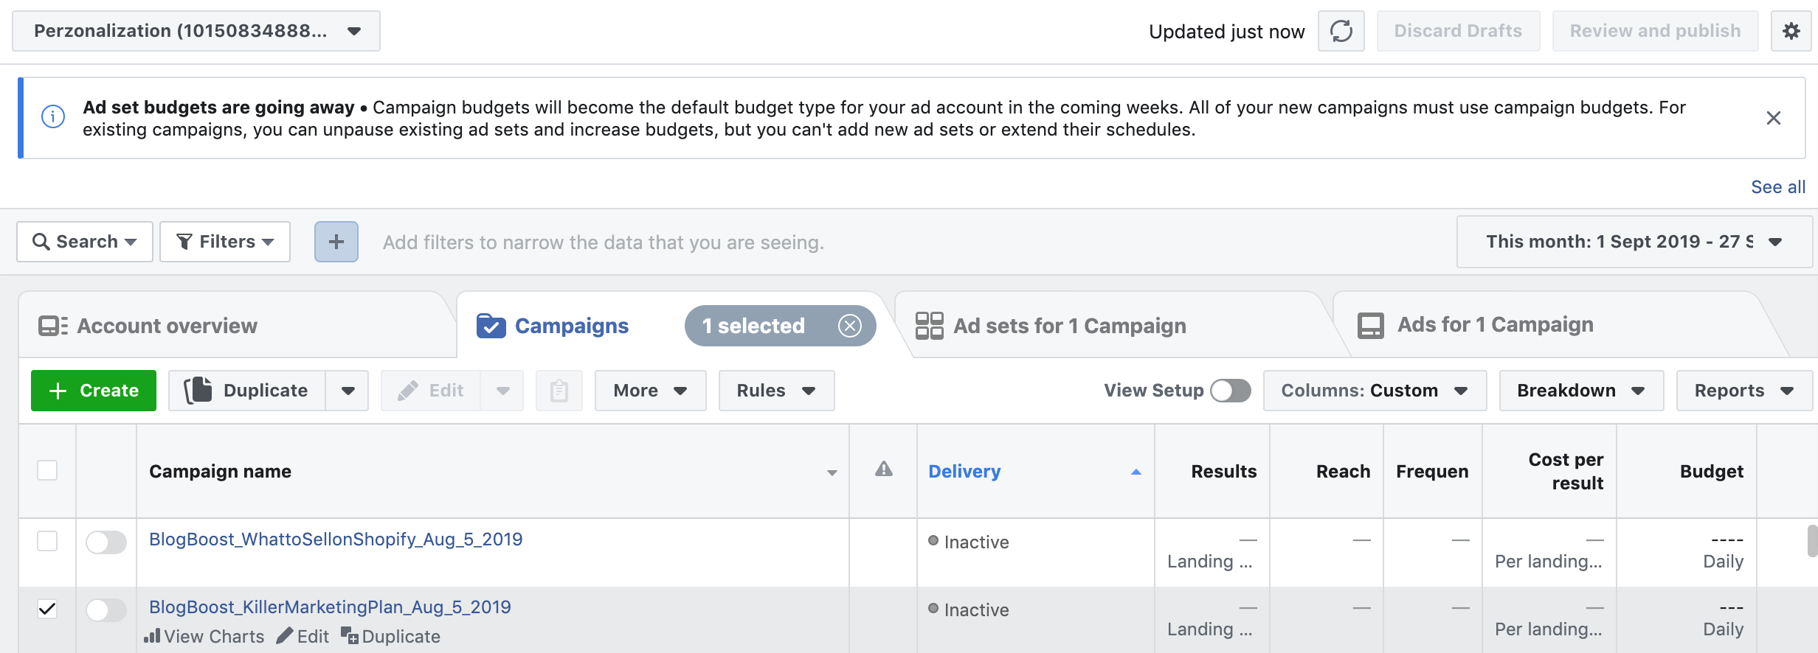Click View Charts under KillerMarketingPlan campaign

204,636
